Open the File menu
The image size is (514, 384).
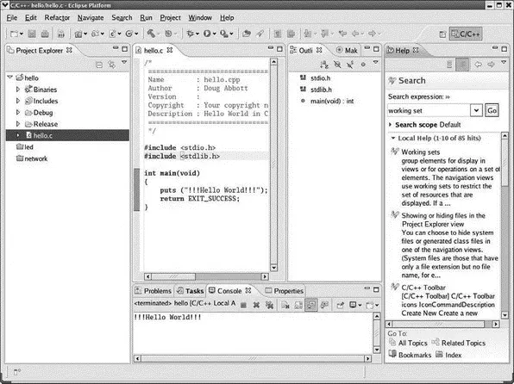click(x=12, y=18)
